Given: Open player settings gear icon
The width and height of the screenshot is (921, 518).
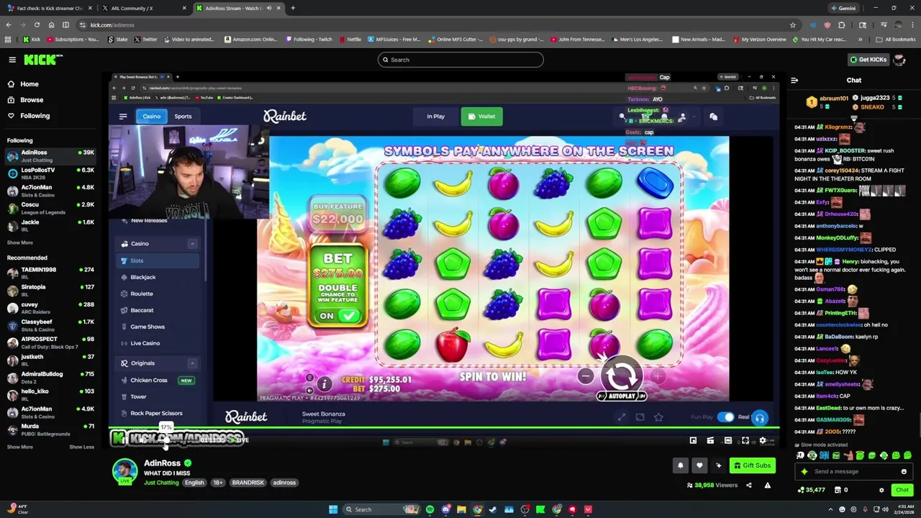Looking at the screenshot, I should 763,440.
